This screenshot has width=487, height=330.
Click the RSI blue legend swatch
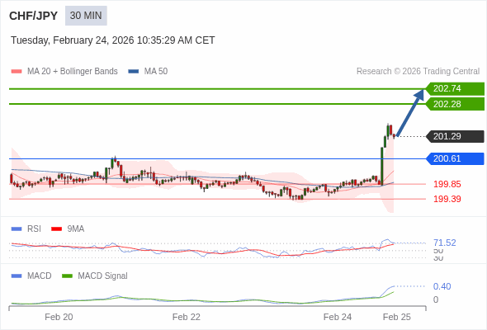pos(17,229)
